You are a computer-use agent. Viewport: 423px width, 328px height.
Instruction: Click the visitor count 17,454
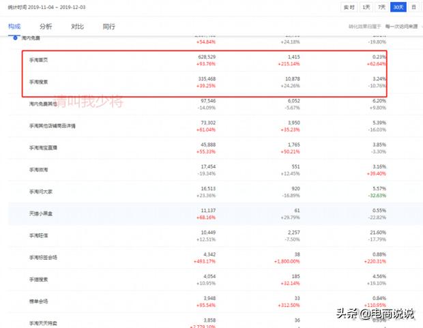[x=208, y=166]
